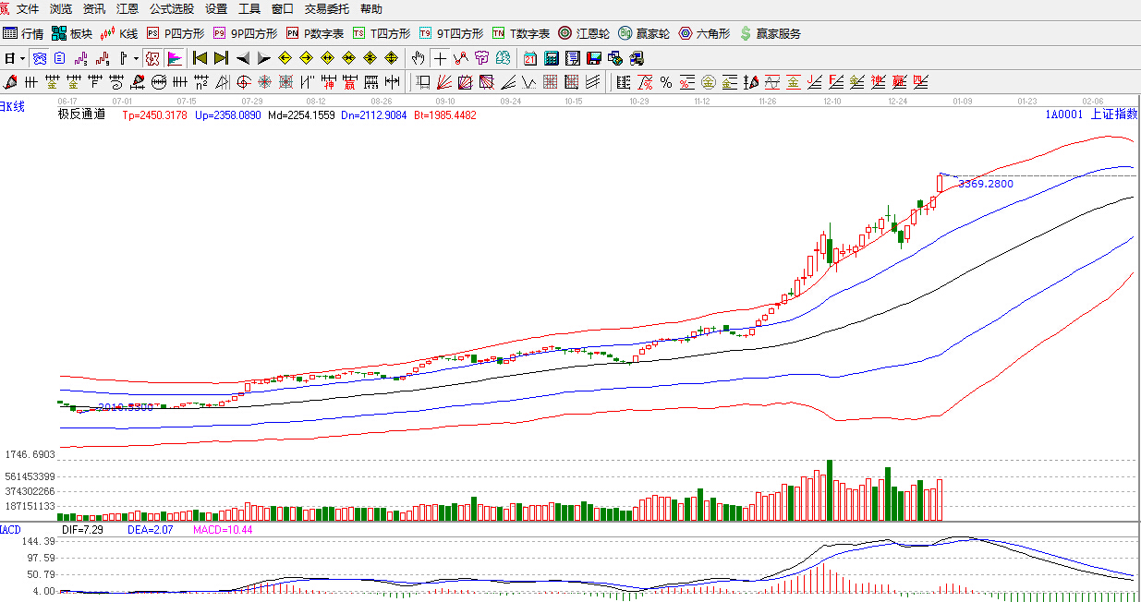
Task: Expand the 日 period dropdown arrow
Action: coord(22,58)
